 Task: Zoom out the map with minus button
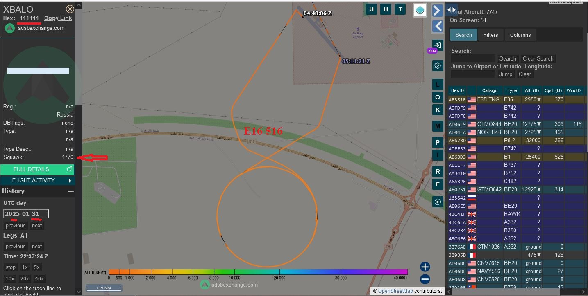425,279
